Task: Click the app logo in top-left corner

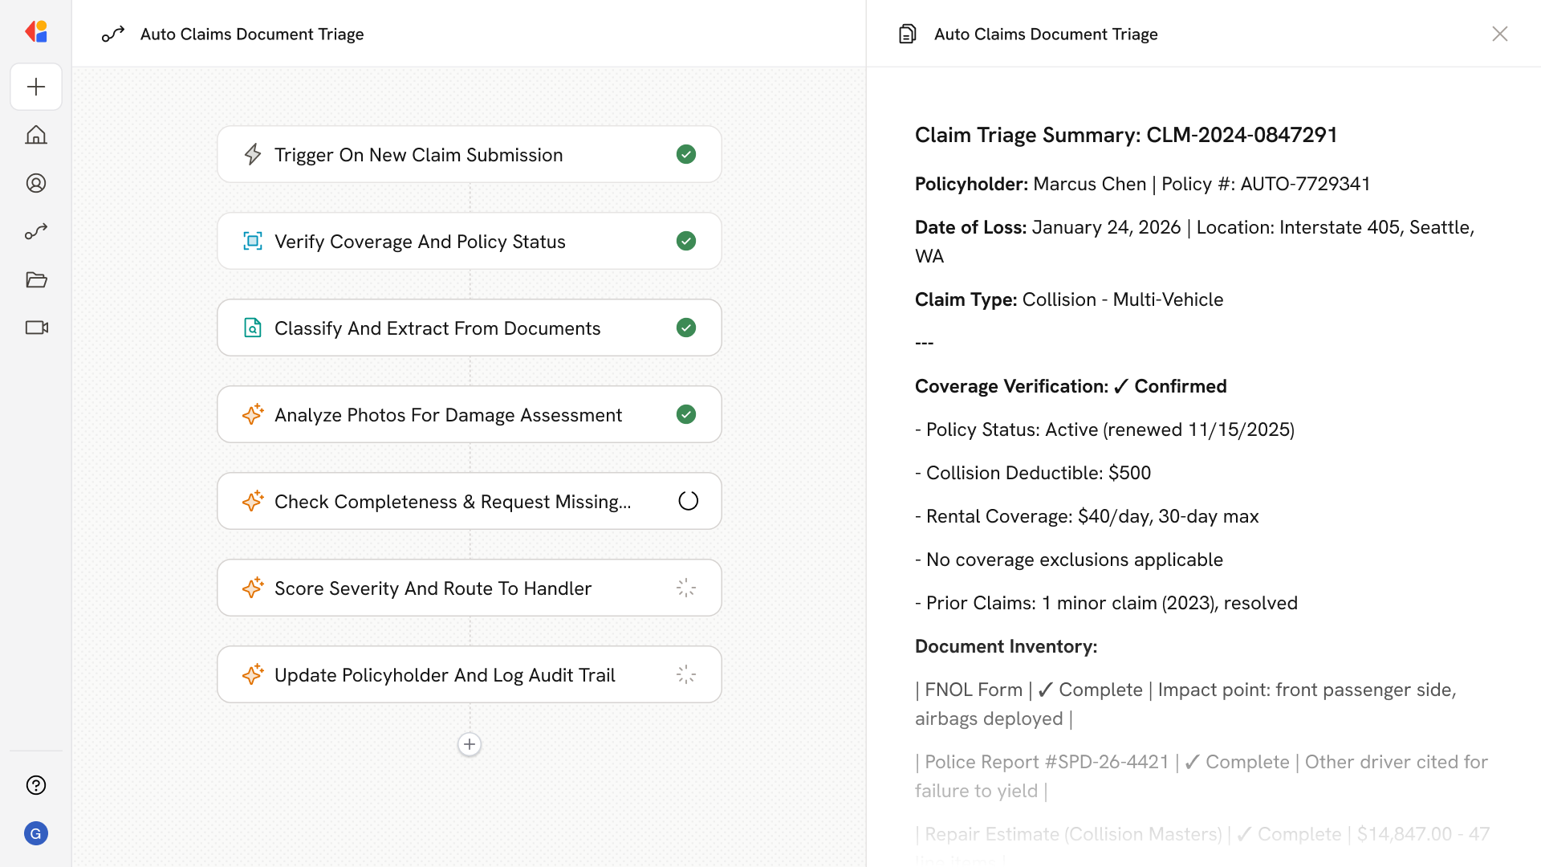Action: [36, 32]
